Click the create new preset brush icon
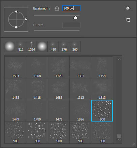137x148 pixels. coord(128,20)
